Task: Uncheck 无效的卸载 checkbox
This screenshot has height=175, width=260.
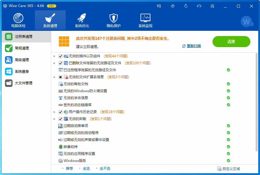Action: (61, 119)
